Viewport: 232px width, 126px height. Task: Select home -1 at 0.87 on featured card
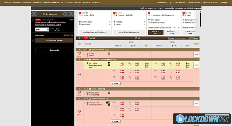(156, 32)
